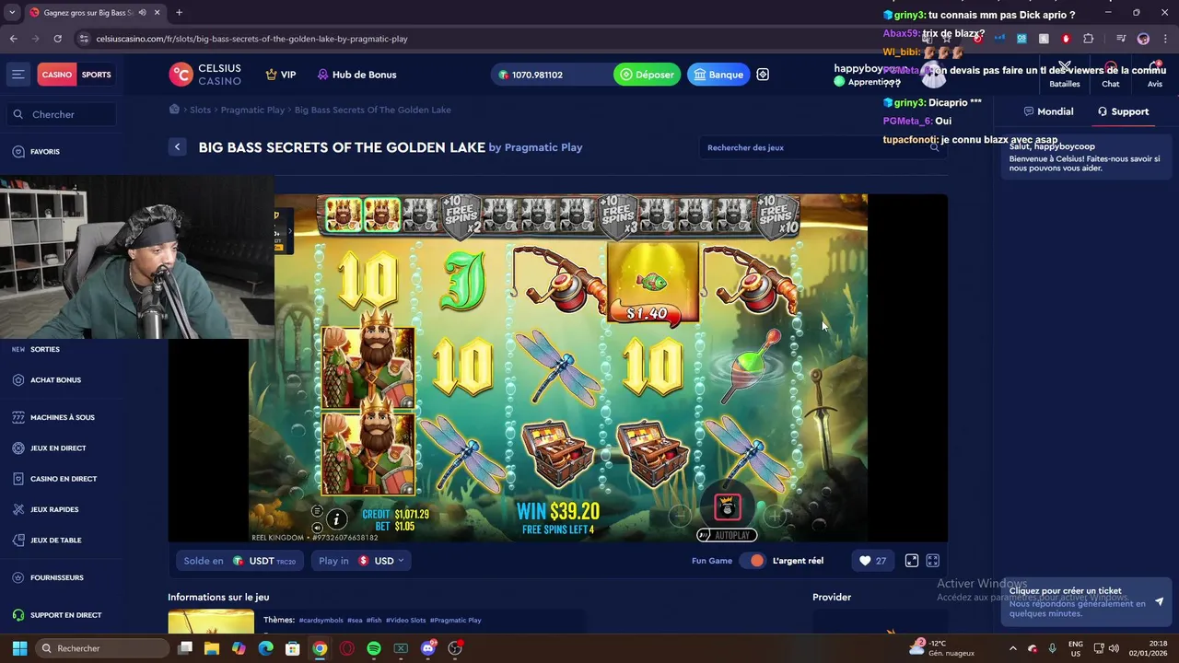
Task: Toggle the slot game sound icon
Action: (x=317, y=528)
